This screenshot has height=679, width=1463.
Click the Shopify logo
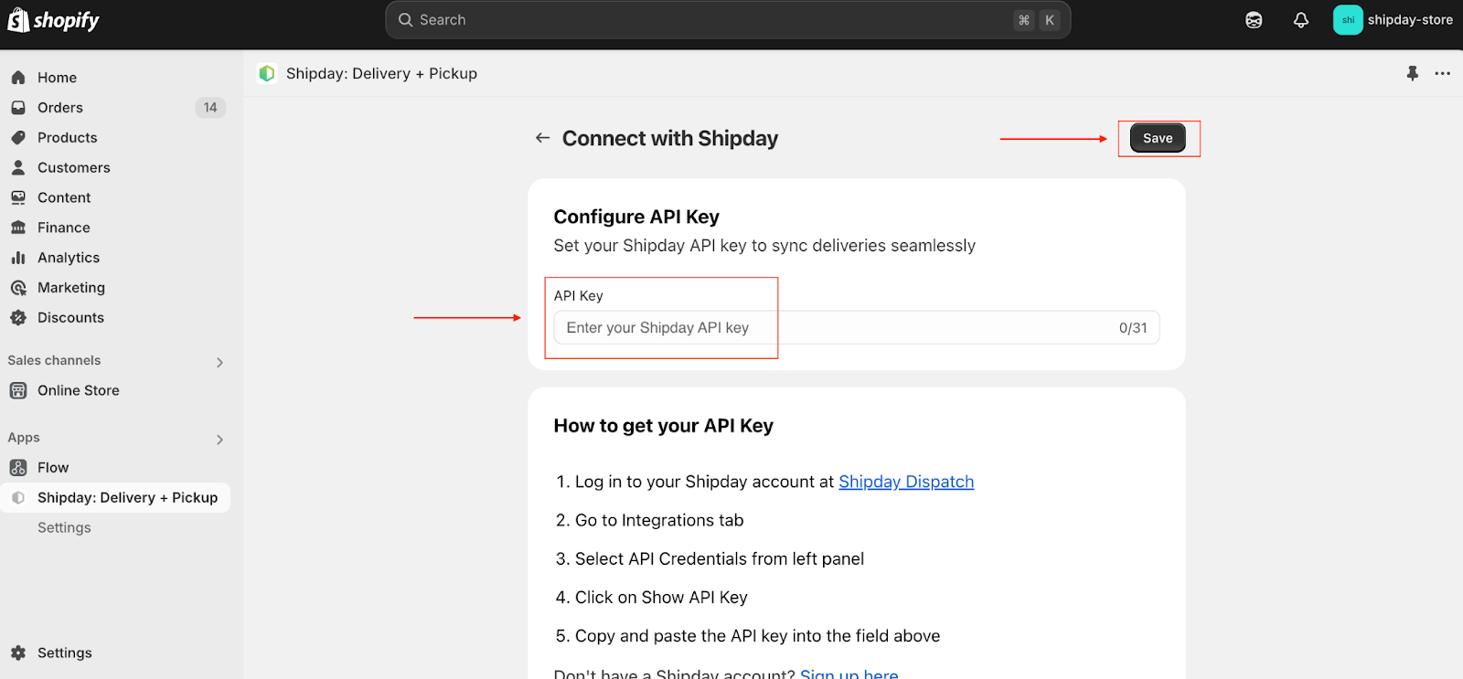click(53, 20)
